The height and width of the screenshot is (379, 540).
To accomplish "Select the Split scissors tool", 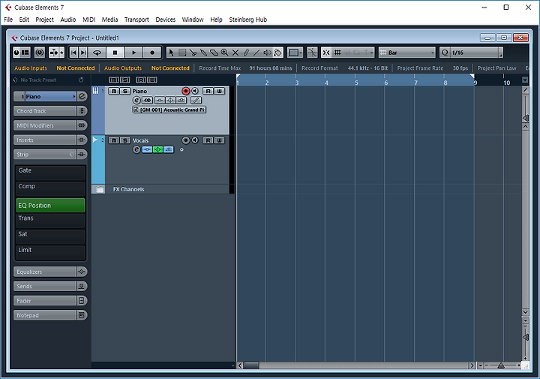I will [x=193, y=53].
